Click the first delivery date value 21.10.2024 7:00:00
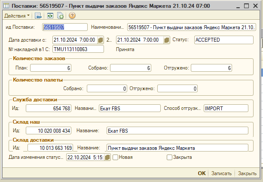The width and height of the screenshot is (263, 182). [75, 40]
